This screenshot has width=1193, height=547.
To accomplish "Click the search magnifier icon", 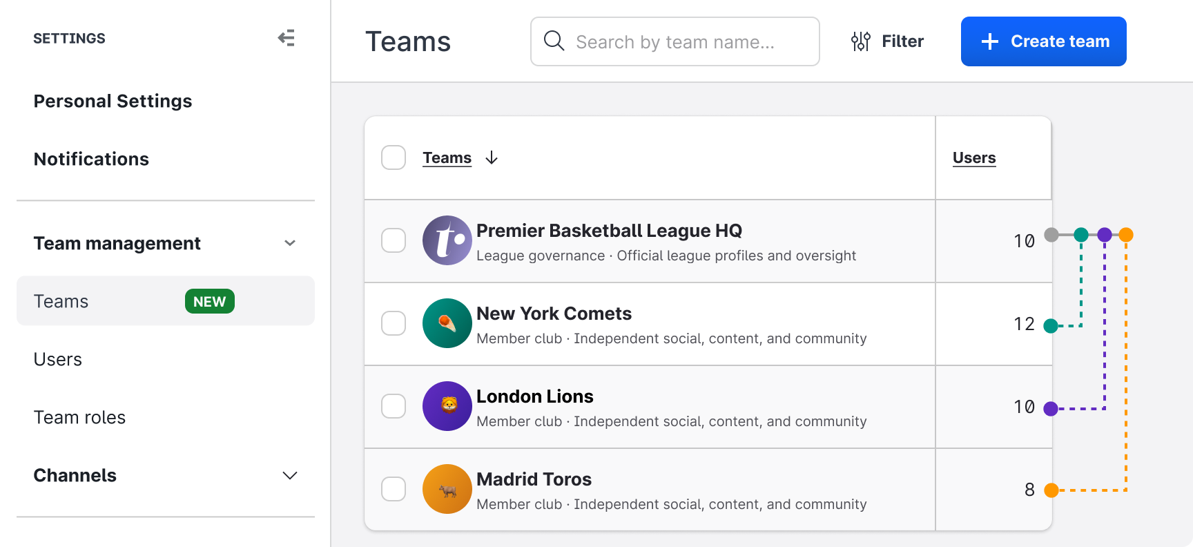I will coord(554,41).
